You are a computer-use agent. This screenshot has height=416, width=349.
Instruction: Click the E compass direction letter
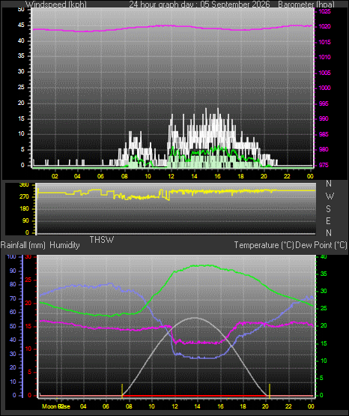click(328, 220)
